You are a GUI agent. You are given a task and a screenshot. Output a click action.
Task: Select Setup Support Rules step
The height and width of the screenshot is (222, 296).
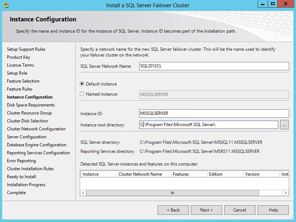click(x=26, y=49)
